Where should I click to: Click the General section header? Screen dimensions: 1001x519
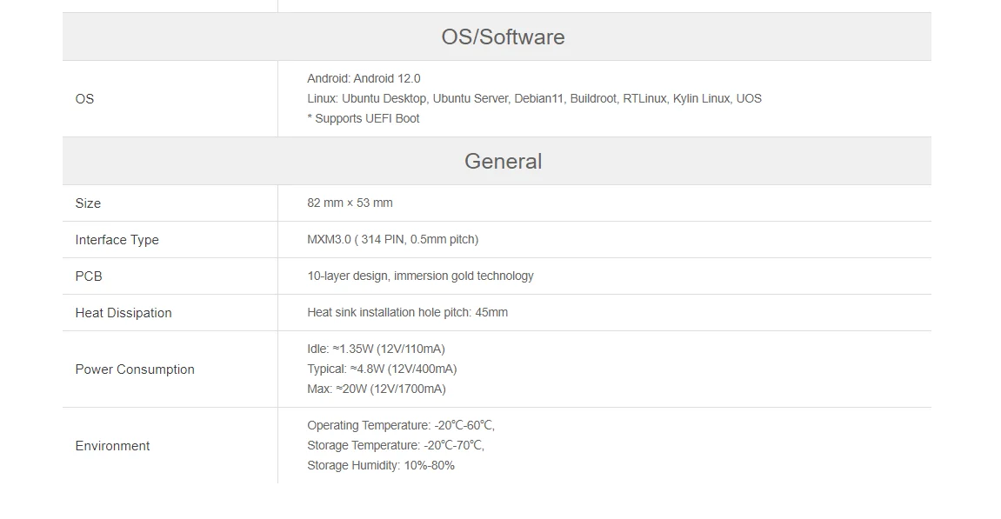pos(503,162)
